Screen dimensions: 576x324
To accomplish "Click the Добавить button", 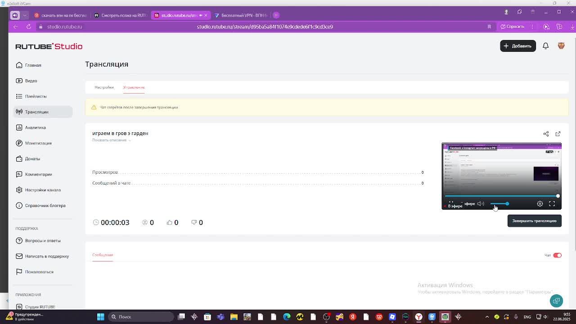I will point(518,46).
